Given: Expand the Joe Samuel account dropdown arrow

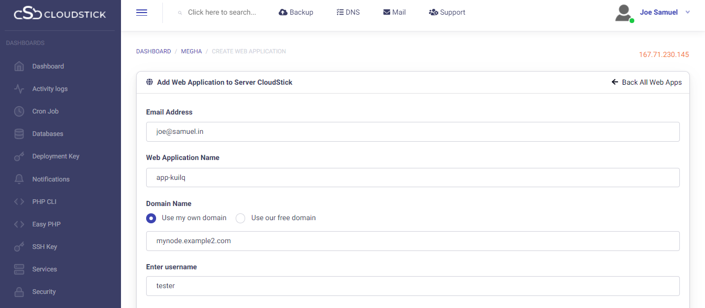Looking at the screenshot, I should 688,12.
